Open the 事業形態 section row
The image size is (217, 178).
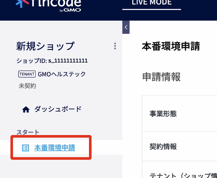[180, 113]
